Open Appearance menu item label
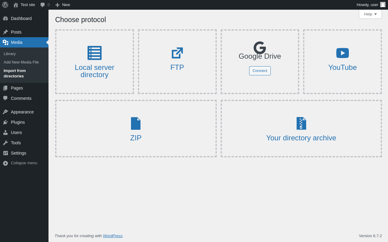Image resolution: width=388 pixels, height=242 pixels. tap(22, 112)
